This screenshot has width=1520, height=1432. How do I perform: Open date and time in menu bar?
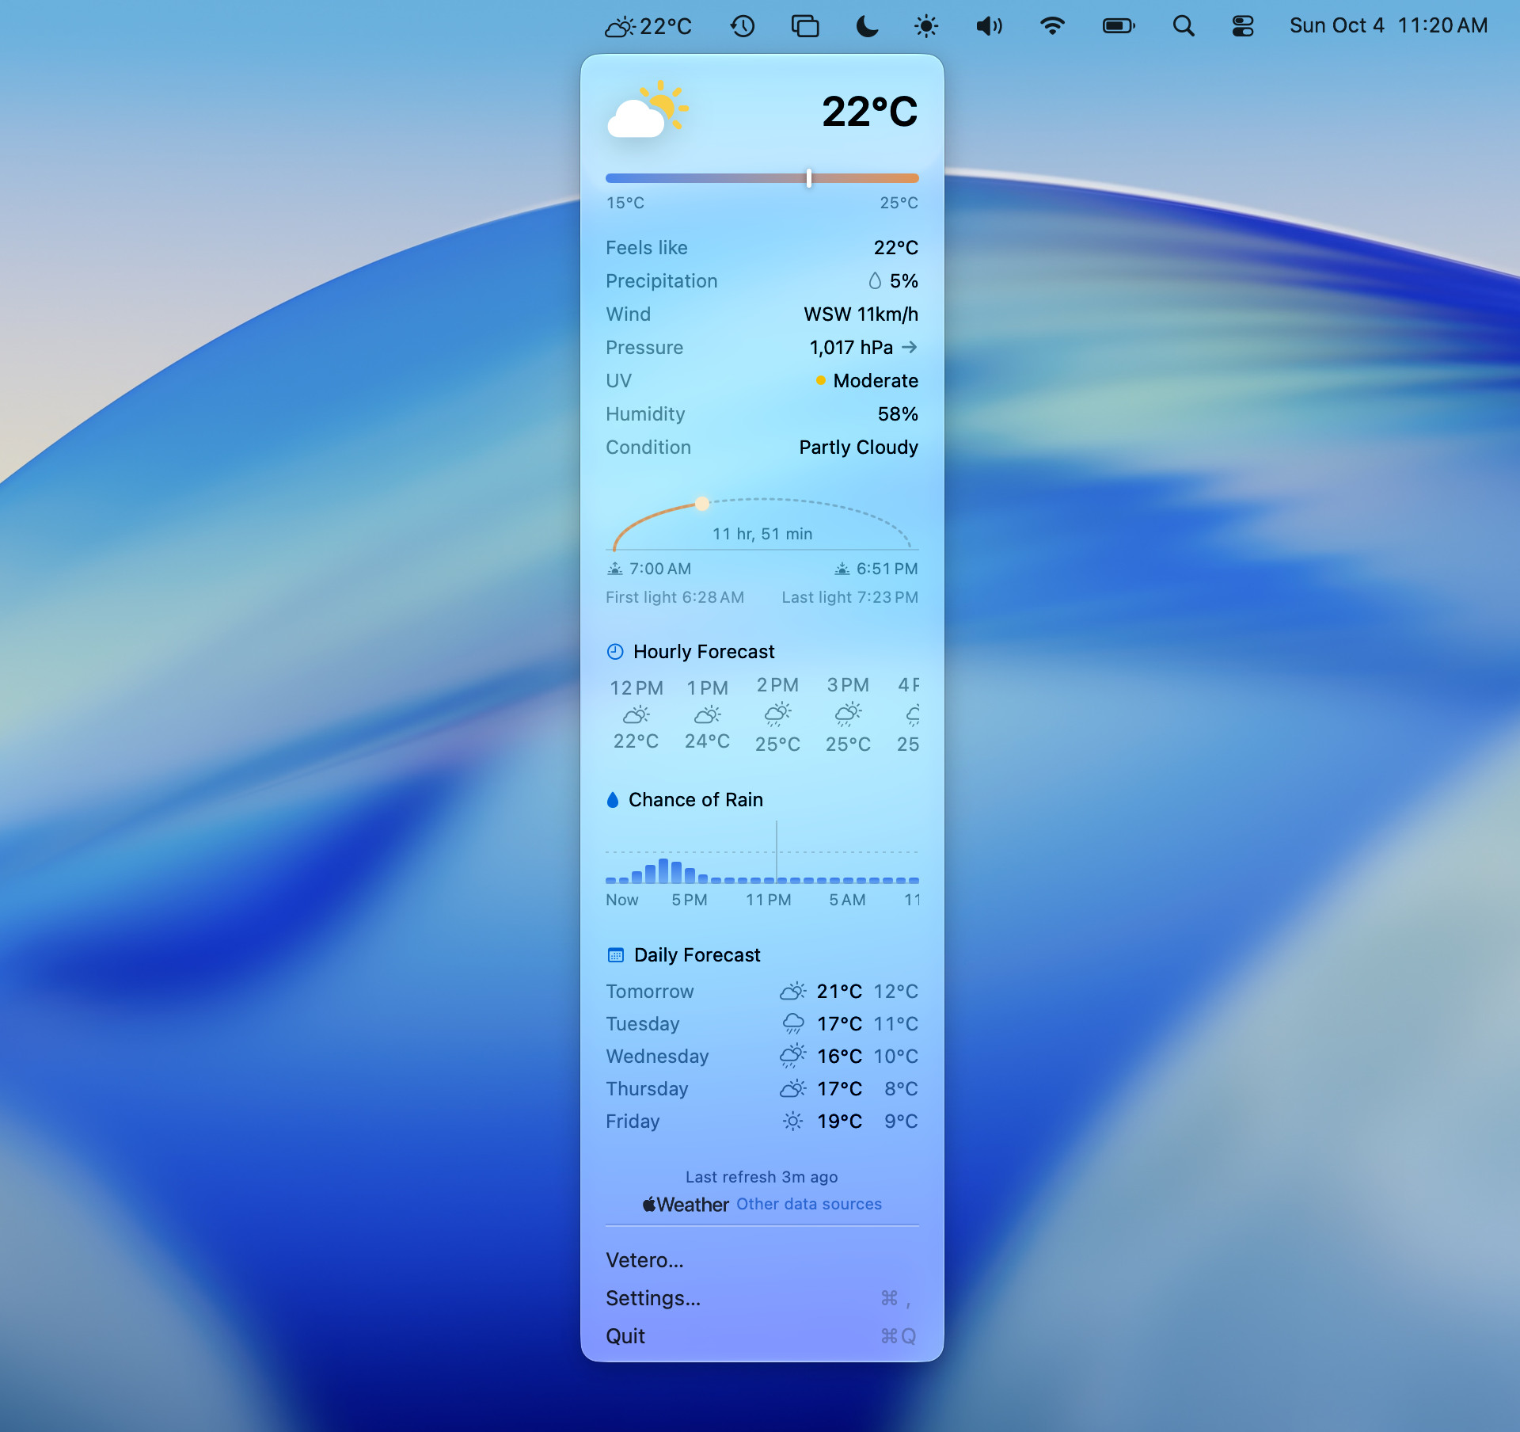pyautogui.click(x=1389, y=26)
